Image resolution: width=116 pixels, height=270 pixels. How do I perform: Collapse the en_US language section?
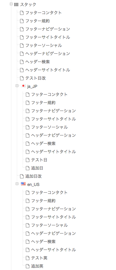pos(17,184)
